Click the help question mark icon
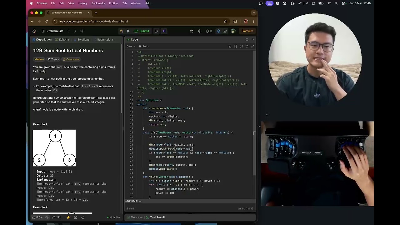The width and height of the screenshot is (400, 225). click(83, 217)
